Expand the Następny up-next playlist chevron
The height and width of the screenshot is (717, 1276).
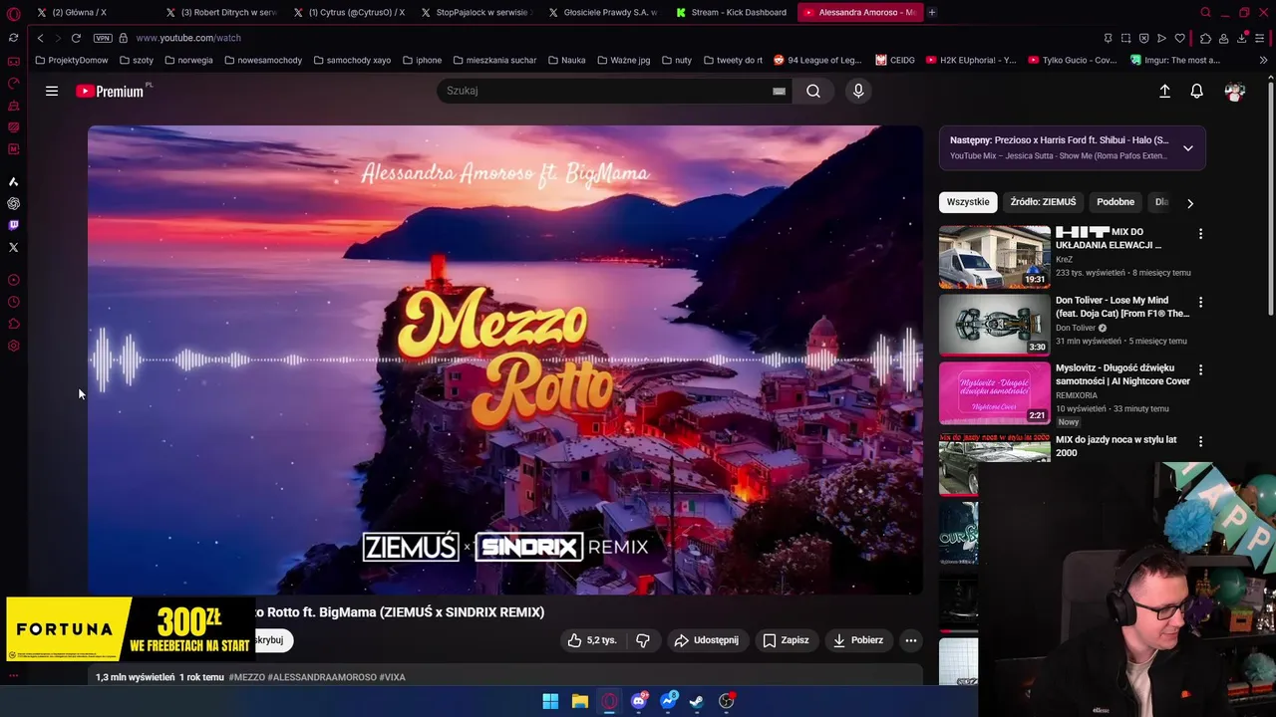click(1187, 148)
